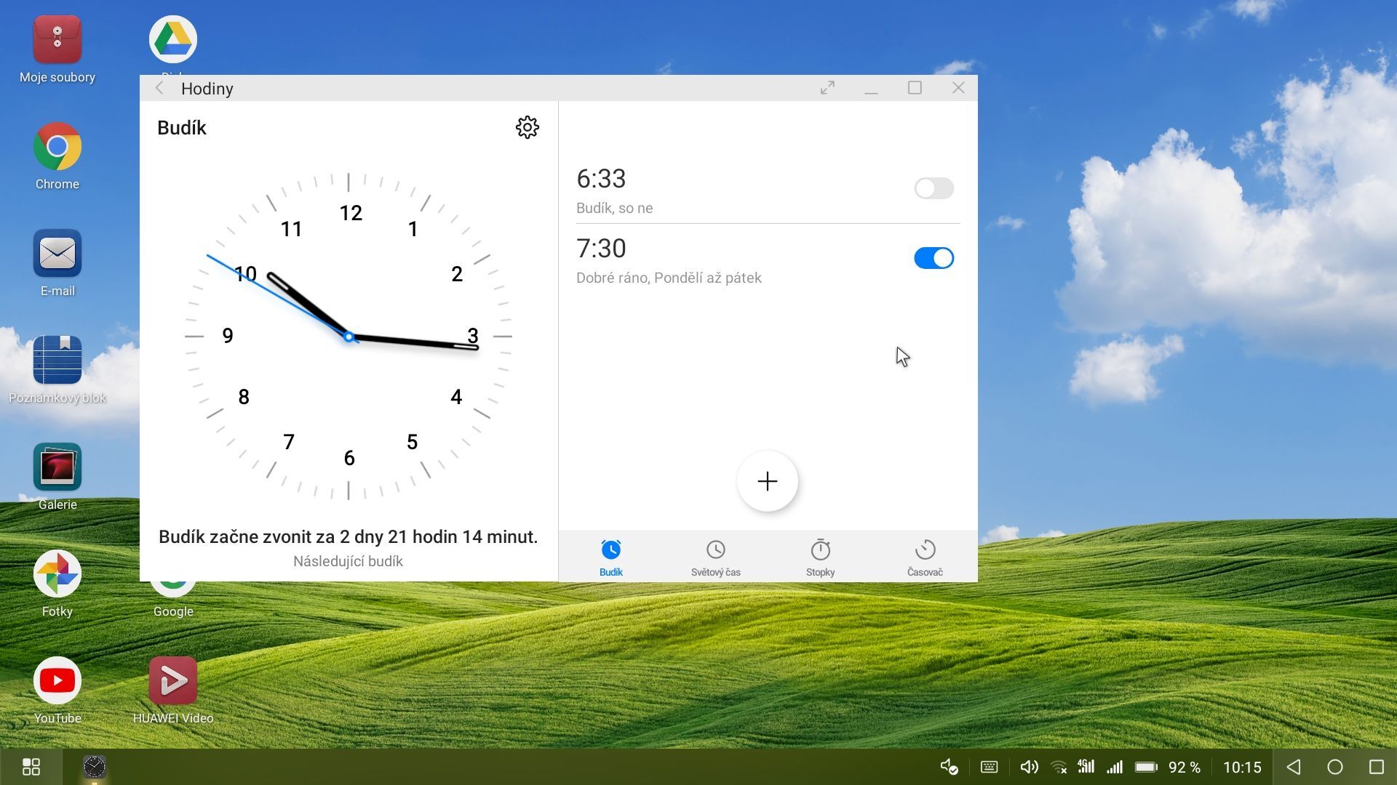Viewport: 1397px width, 785px height.
Task: Click the clock app in taskbar
Action: coord(95,767)
